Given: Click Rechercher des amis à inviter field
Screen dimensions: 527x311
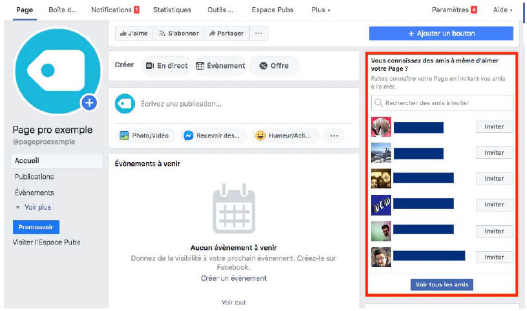Looking at the screenshot, I should tap(442, 103).
